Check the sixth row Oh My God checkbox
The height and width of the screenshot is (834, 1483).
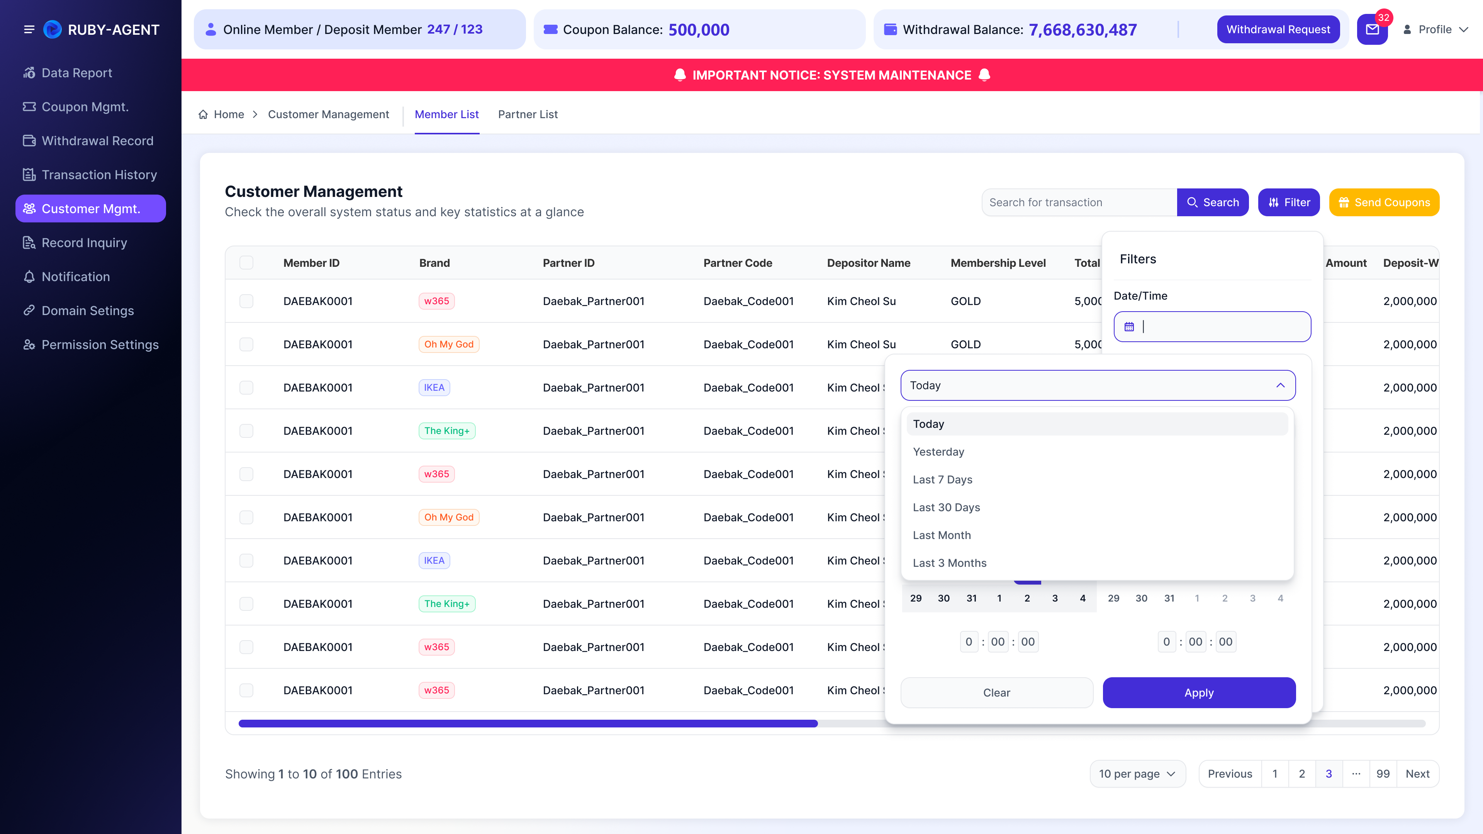click(x=246, y=517)
